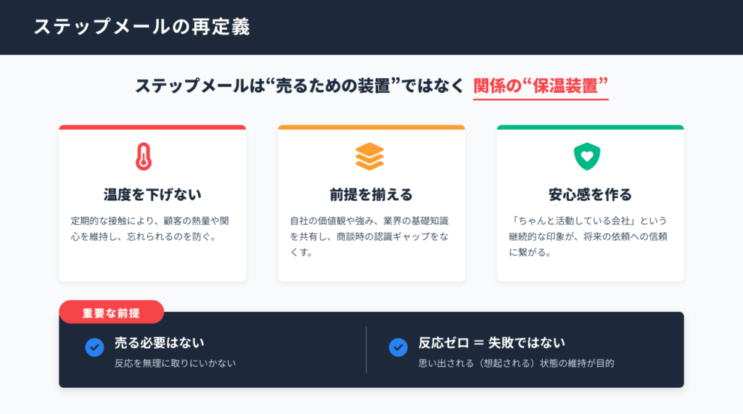Click the 温度を下げない card heading
The image size is (743, 414).
(152, 194)
